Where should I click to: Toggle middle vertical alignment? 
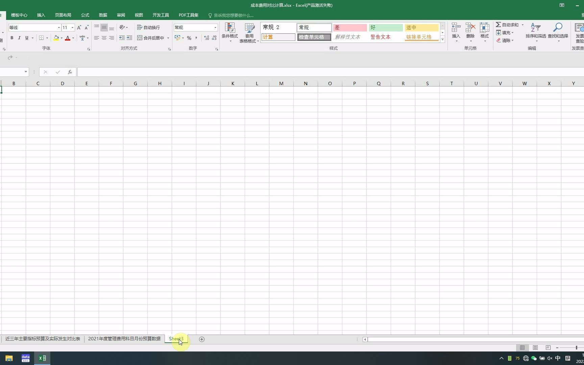104,27
